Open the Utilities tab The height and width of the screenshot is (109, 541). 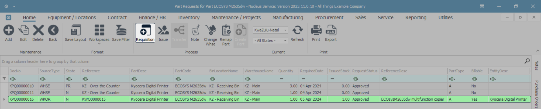(x=445, y=17)
